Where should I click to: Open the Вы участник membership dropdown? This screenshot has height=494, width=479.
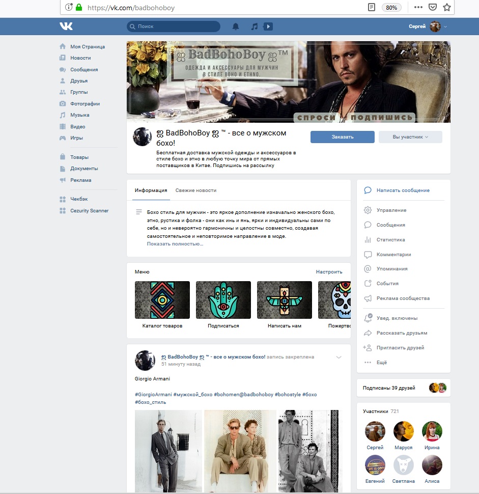coord(410,136)
